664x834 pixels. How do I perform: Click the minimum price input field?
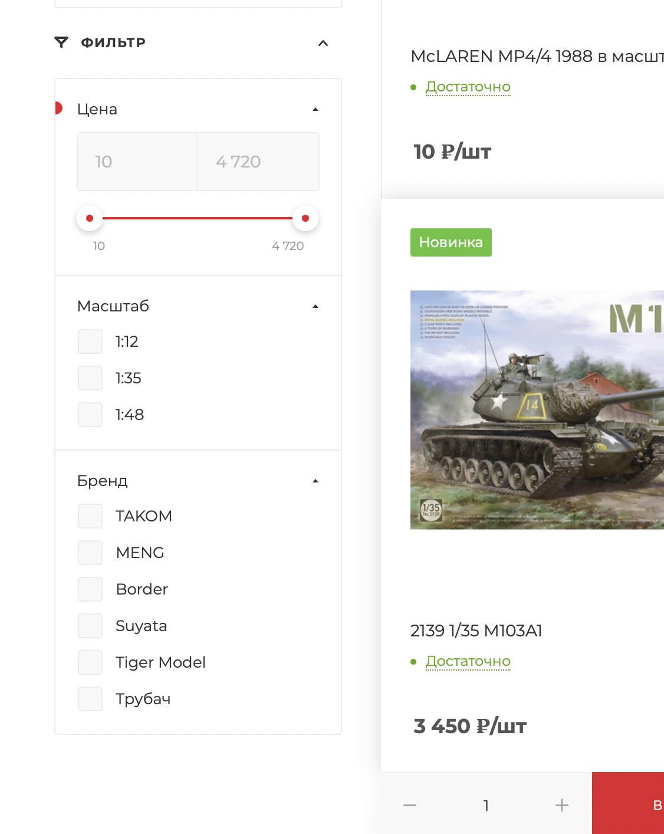pyautogui.click(x=137, y=162)
